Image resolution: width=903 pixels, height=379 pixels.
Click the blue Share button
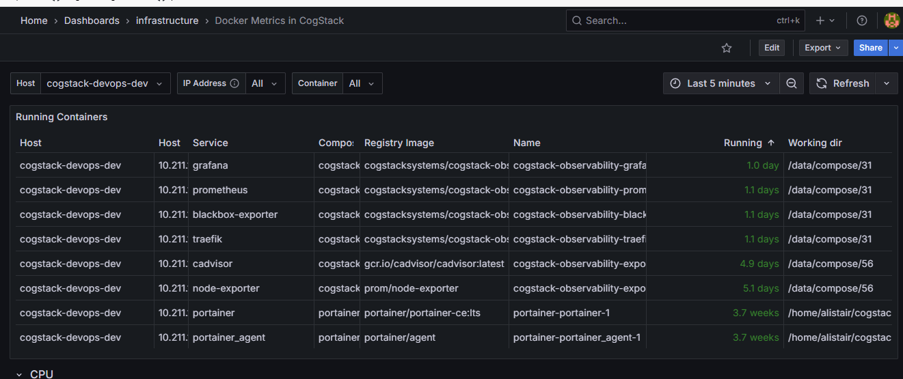[x=871, y=48]
